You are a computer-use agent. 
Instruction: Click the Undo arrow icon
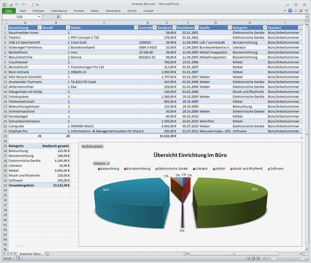pyautogui.click(x=16, y=5)
